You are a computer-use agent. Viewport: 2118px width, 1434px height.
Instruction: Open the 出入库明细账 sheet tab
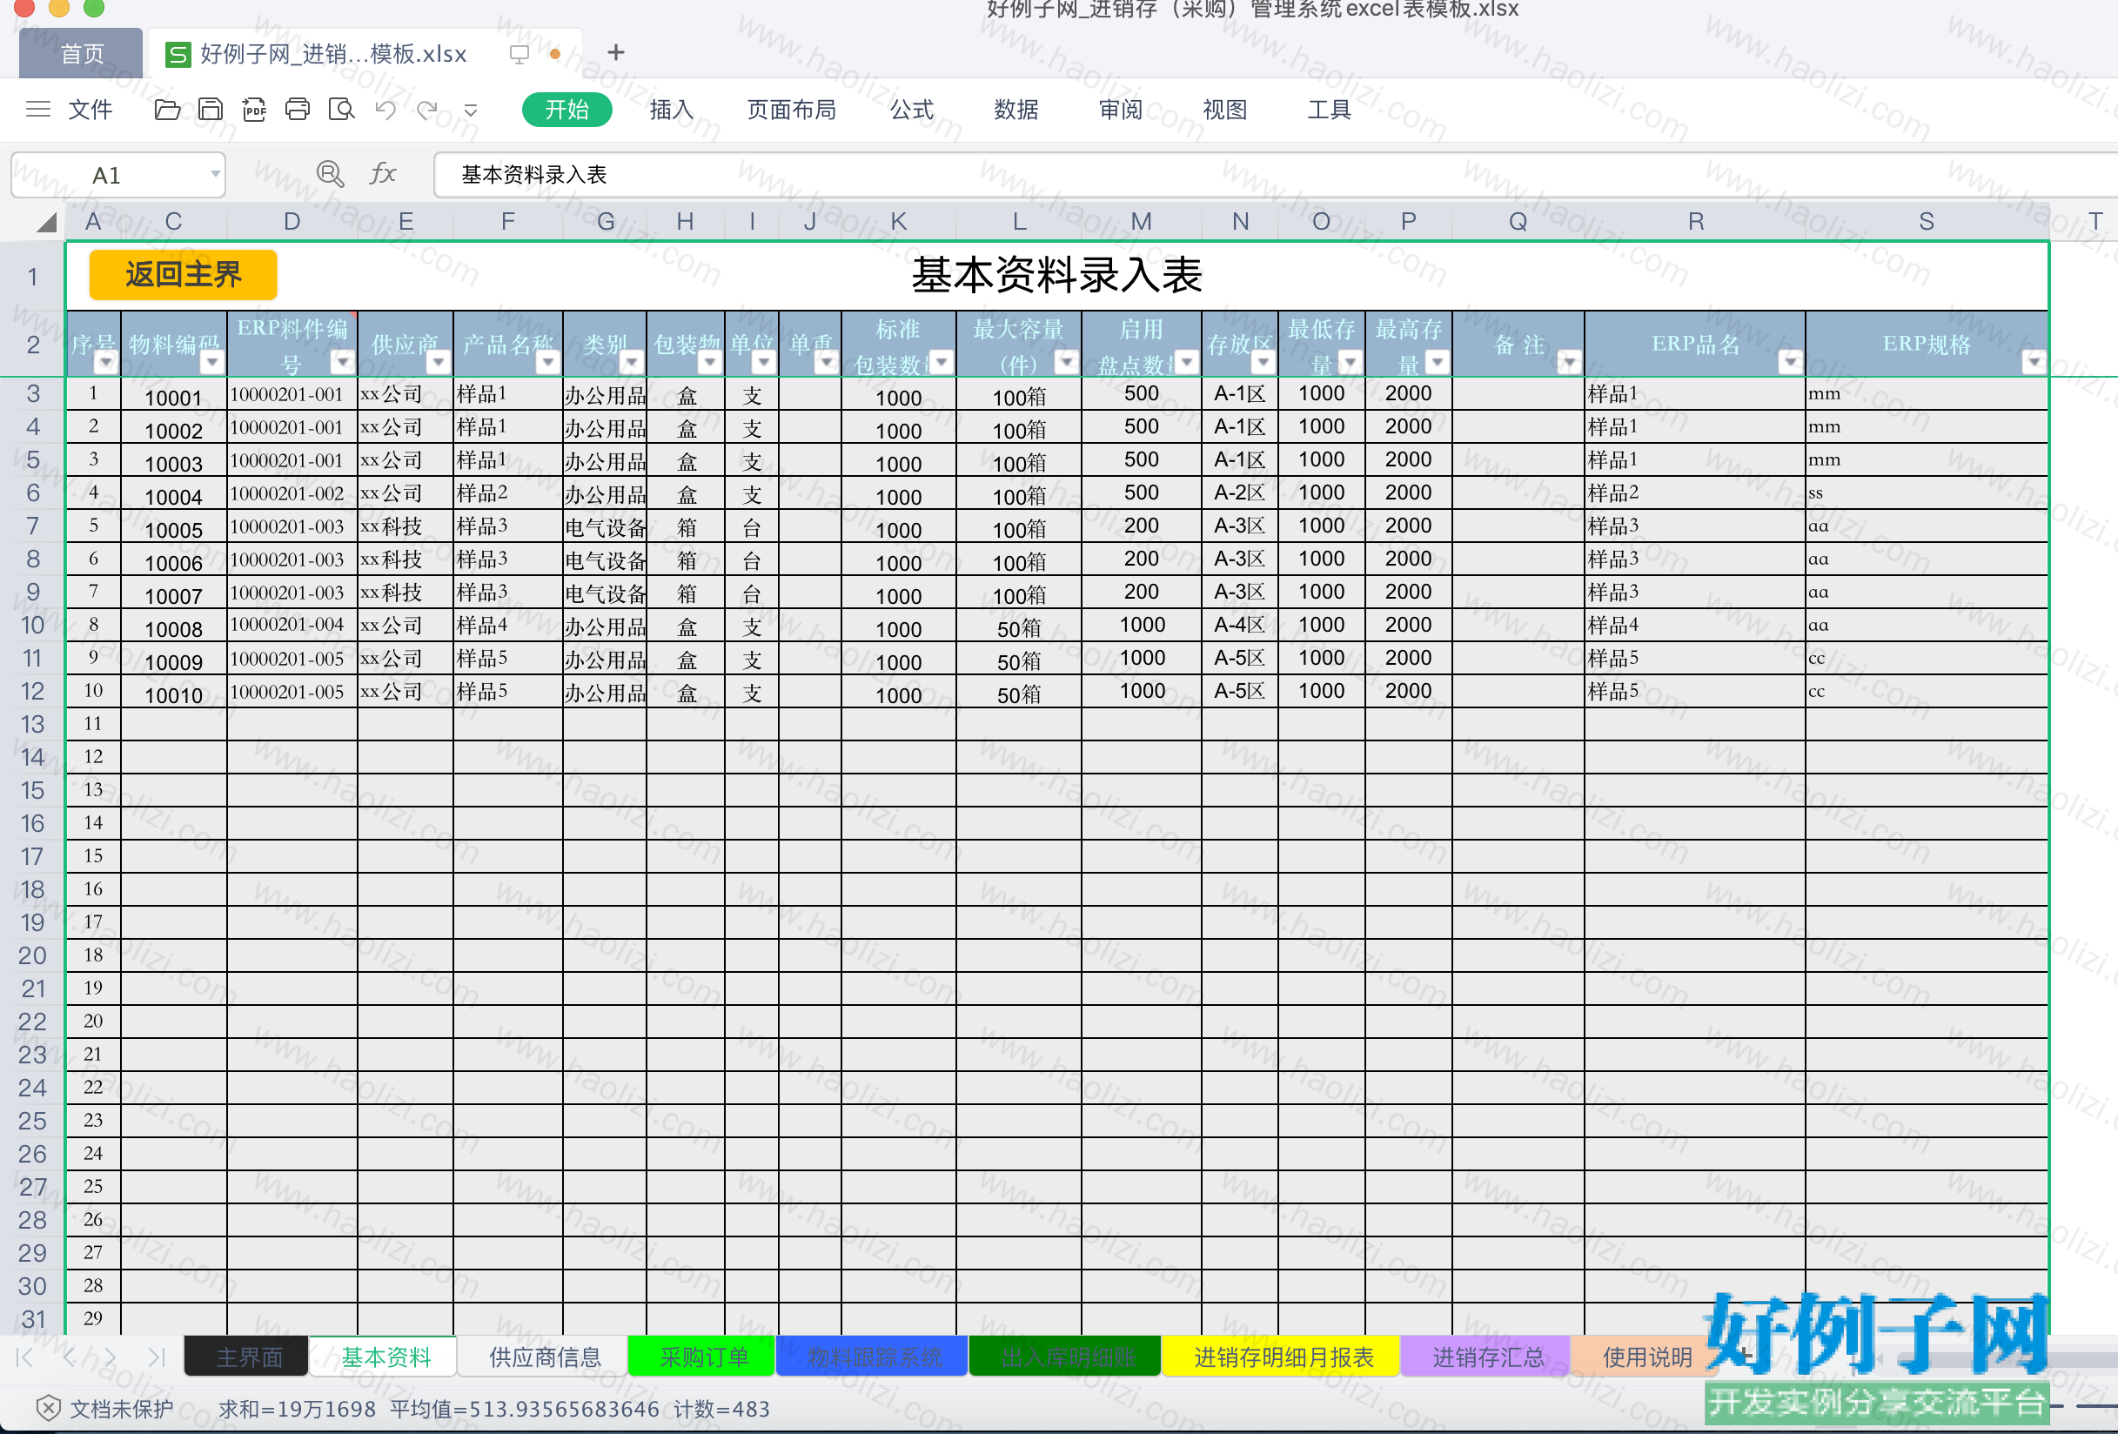(x=1067, y=1357)
